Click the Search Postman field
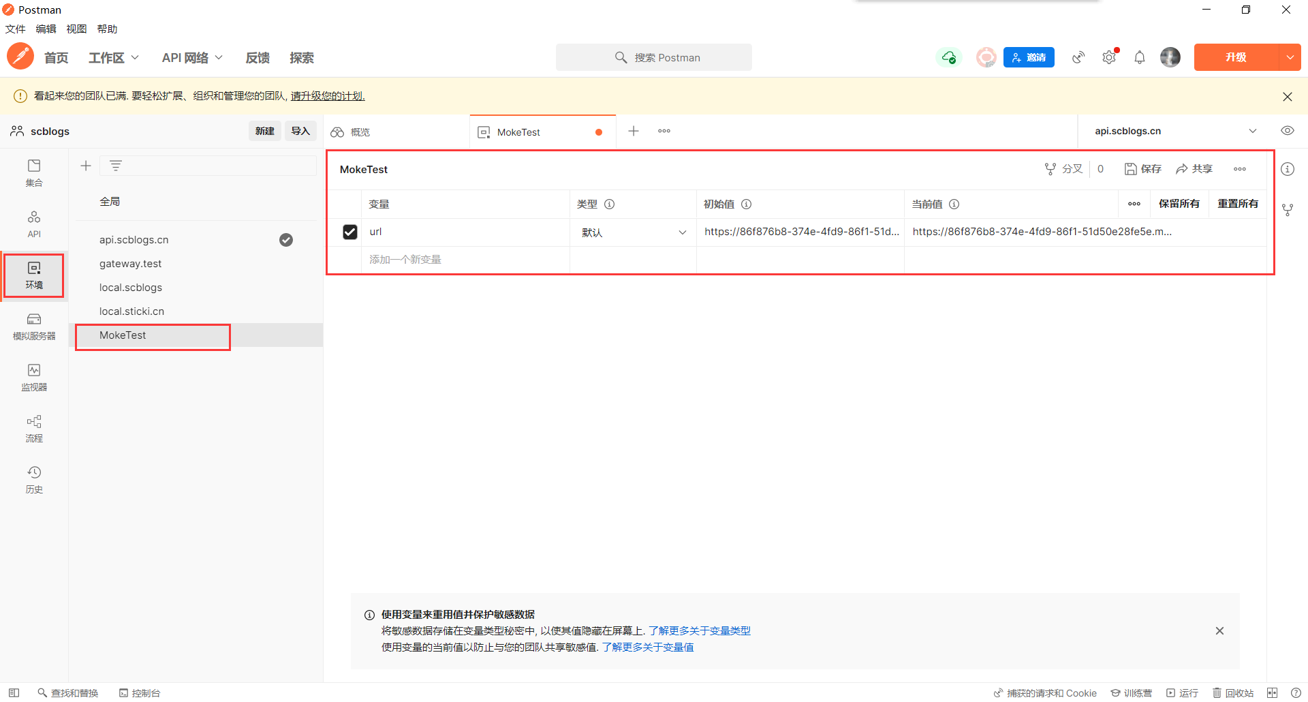1308x702 pixels. 654,57
